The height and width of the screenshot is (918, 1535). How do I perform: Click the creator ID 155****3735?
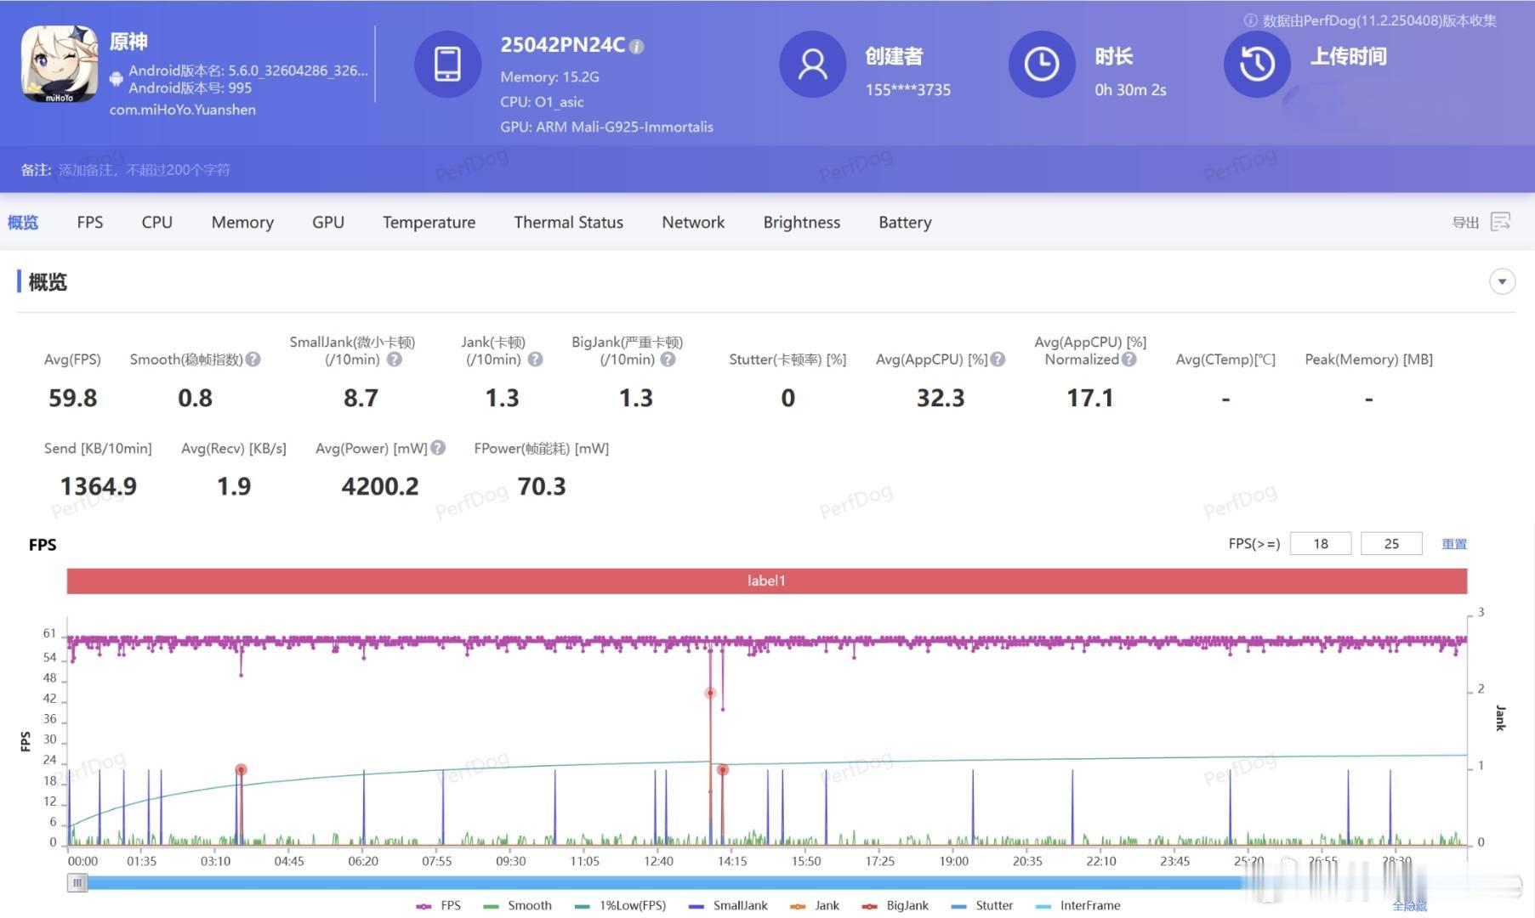pos(908,89)
